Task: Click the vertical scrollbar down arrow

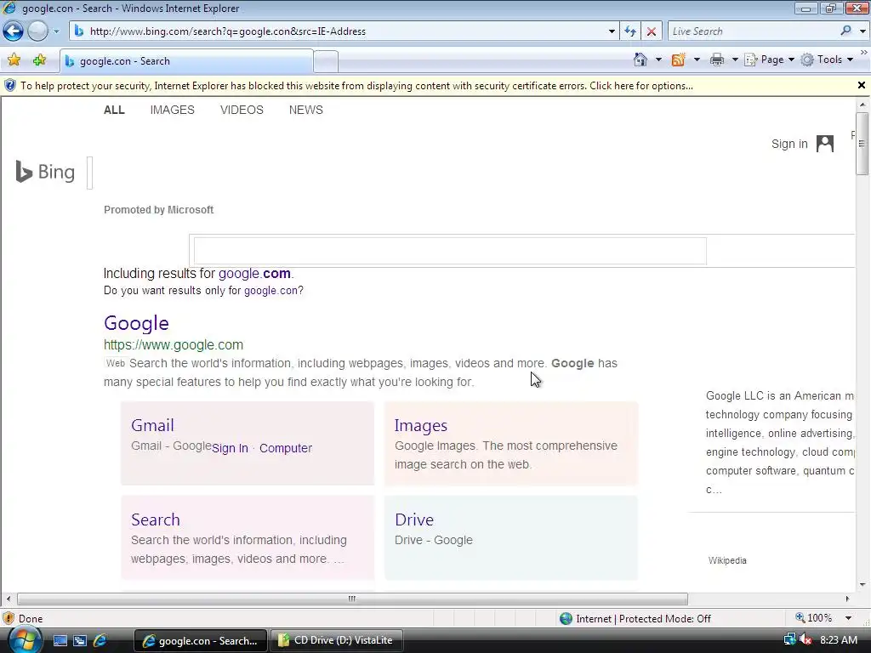Action: tap(862, 585)
